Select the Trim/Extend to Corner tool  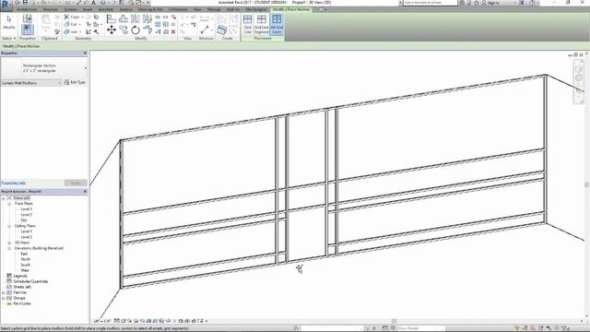pos(147,30)
